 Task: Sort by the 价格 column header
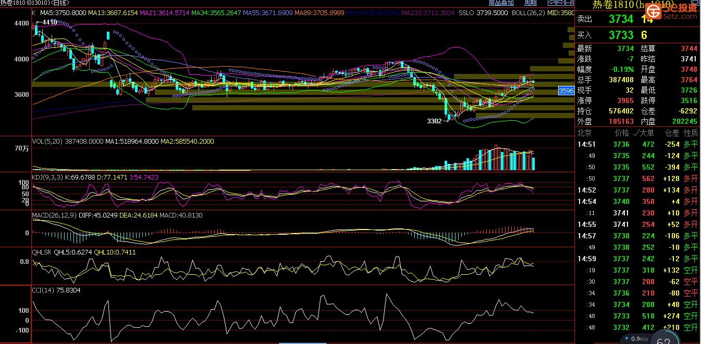pyautogui.click(x=622, y=133)
